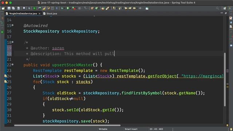Click the yellow right arrow navigation icon
This screenshot has width=233, height=131.
pos(130,8)
